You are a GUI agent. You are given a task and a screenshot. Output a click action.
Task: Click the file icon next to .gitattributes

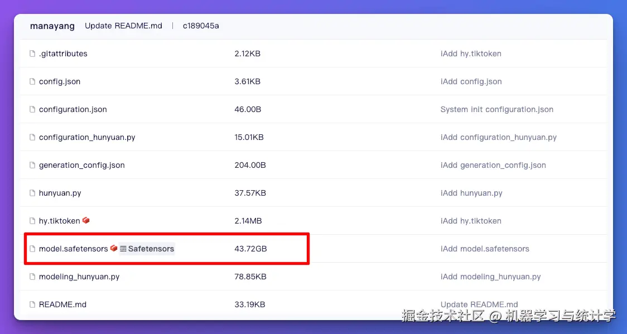tap(32, 54)
